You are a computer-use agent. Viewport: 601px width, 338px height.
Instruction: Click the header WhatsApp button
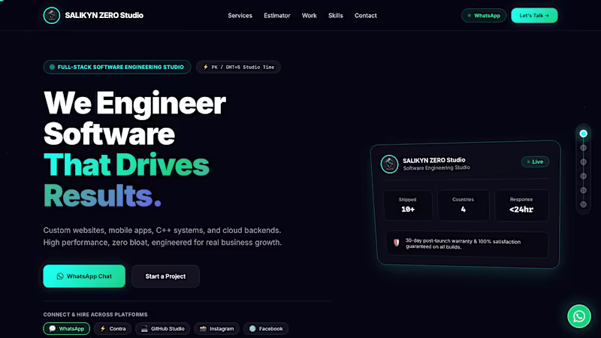484,16
